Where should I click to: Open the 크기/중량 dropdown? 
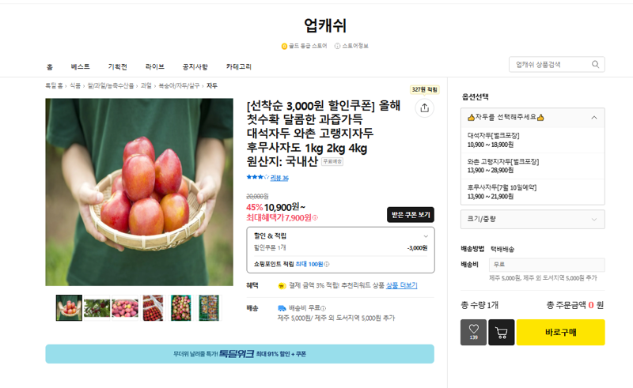pos(533,219)
